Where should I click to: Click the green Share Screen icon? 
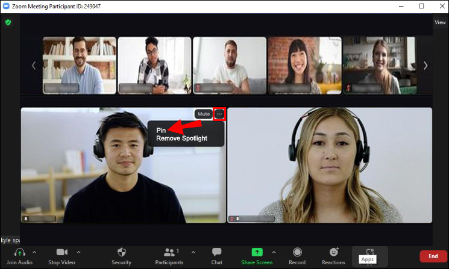click(x=257, y=252)
